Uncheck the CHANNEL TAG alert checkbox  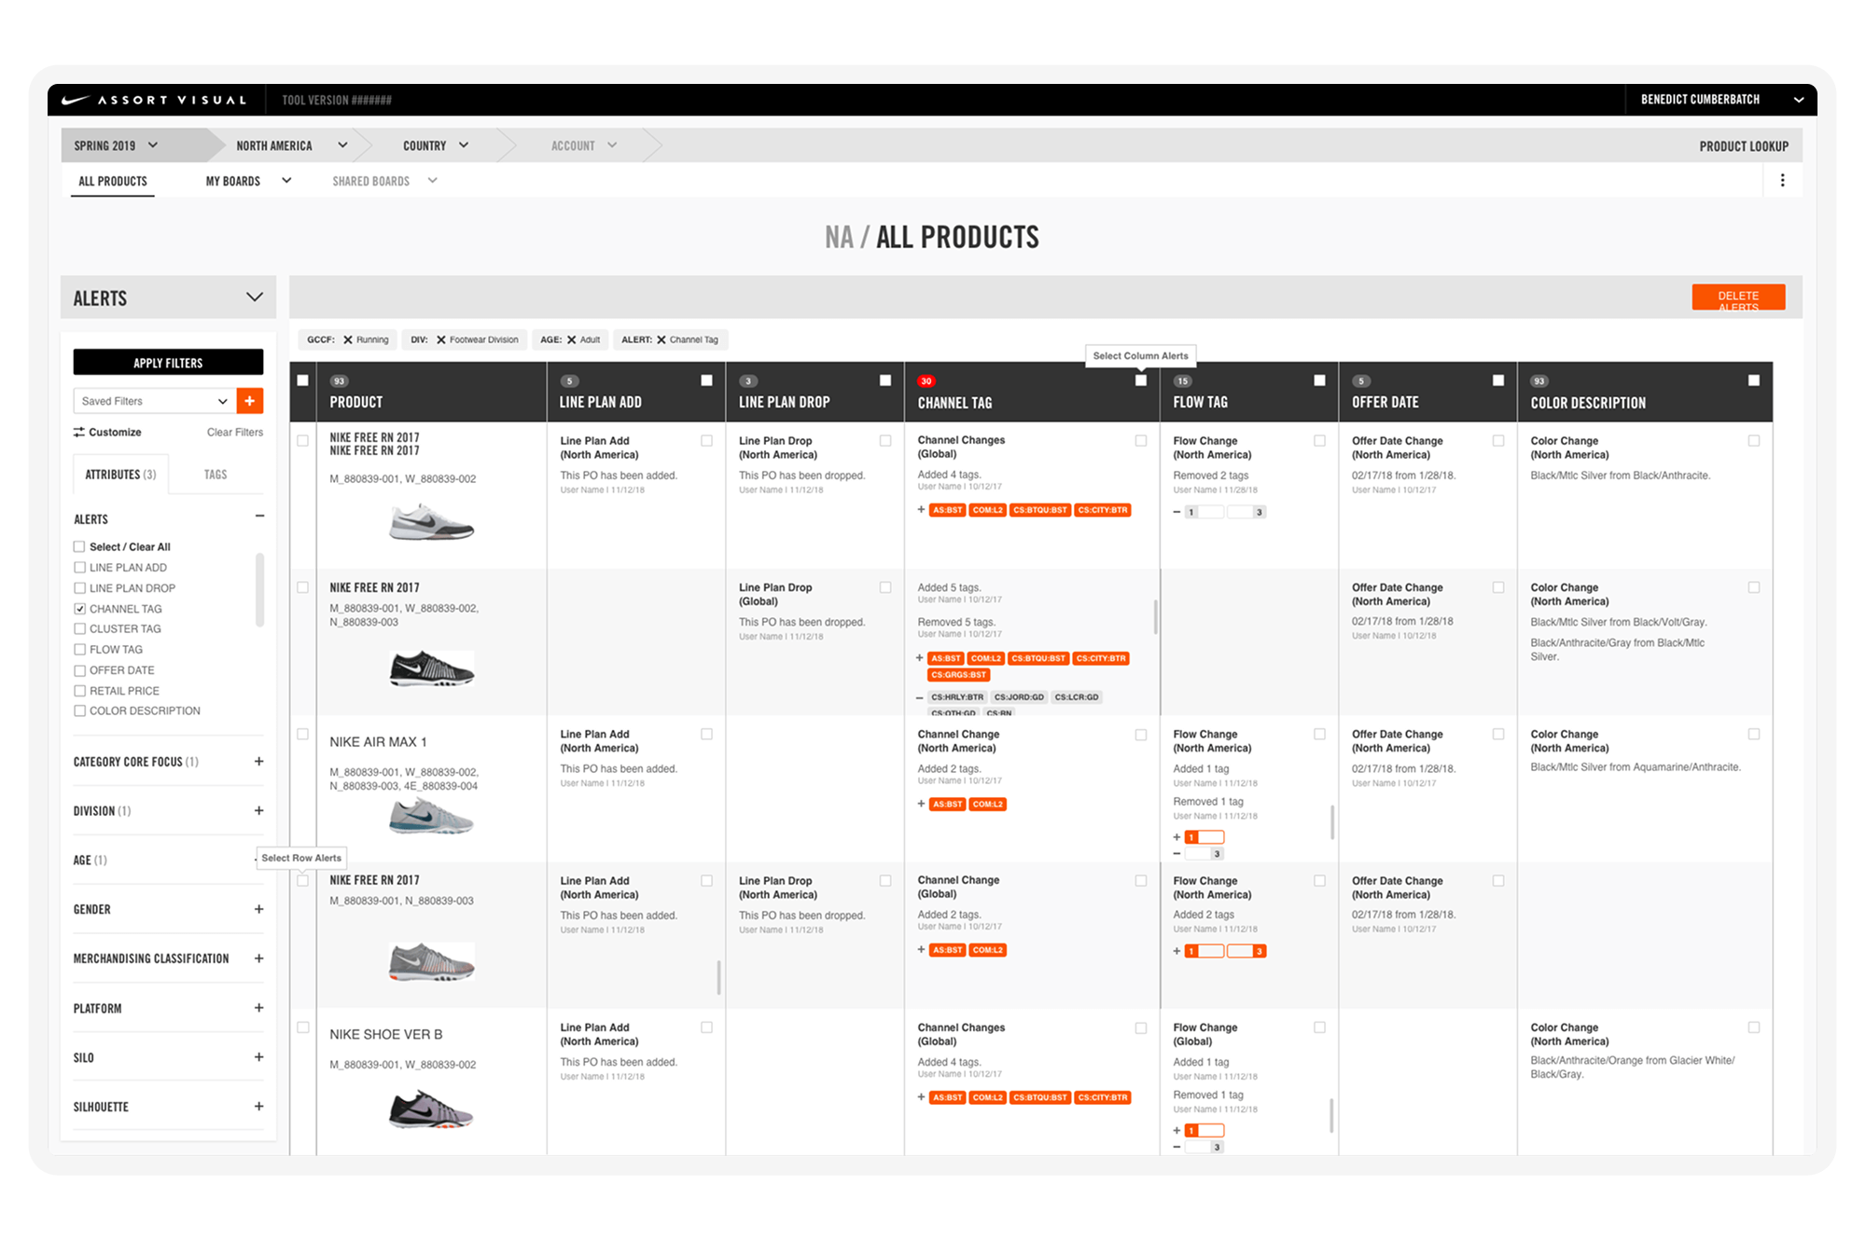pos(79,609)
